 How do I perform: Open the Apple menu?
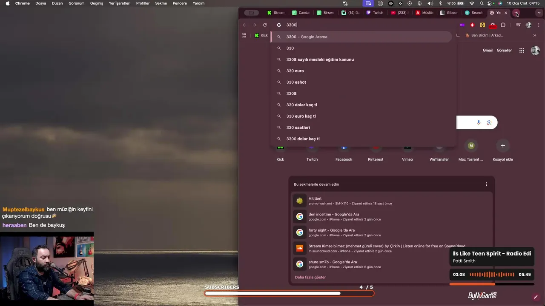tap(7, 3)
